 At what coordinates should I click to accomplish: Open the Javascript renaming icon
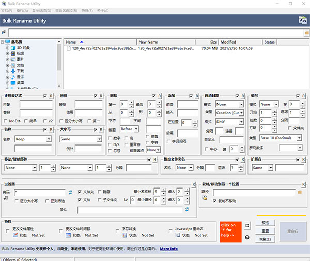[178, 235]
